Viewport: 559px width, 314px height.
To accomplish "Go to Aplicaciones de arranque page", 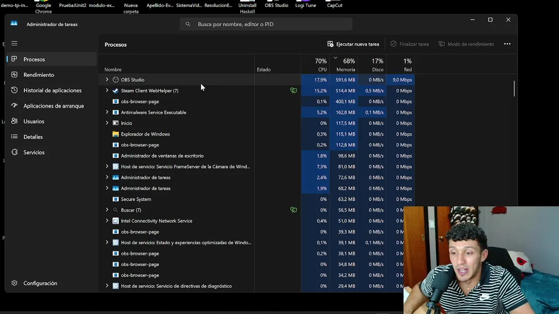I will 52,106.
